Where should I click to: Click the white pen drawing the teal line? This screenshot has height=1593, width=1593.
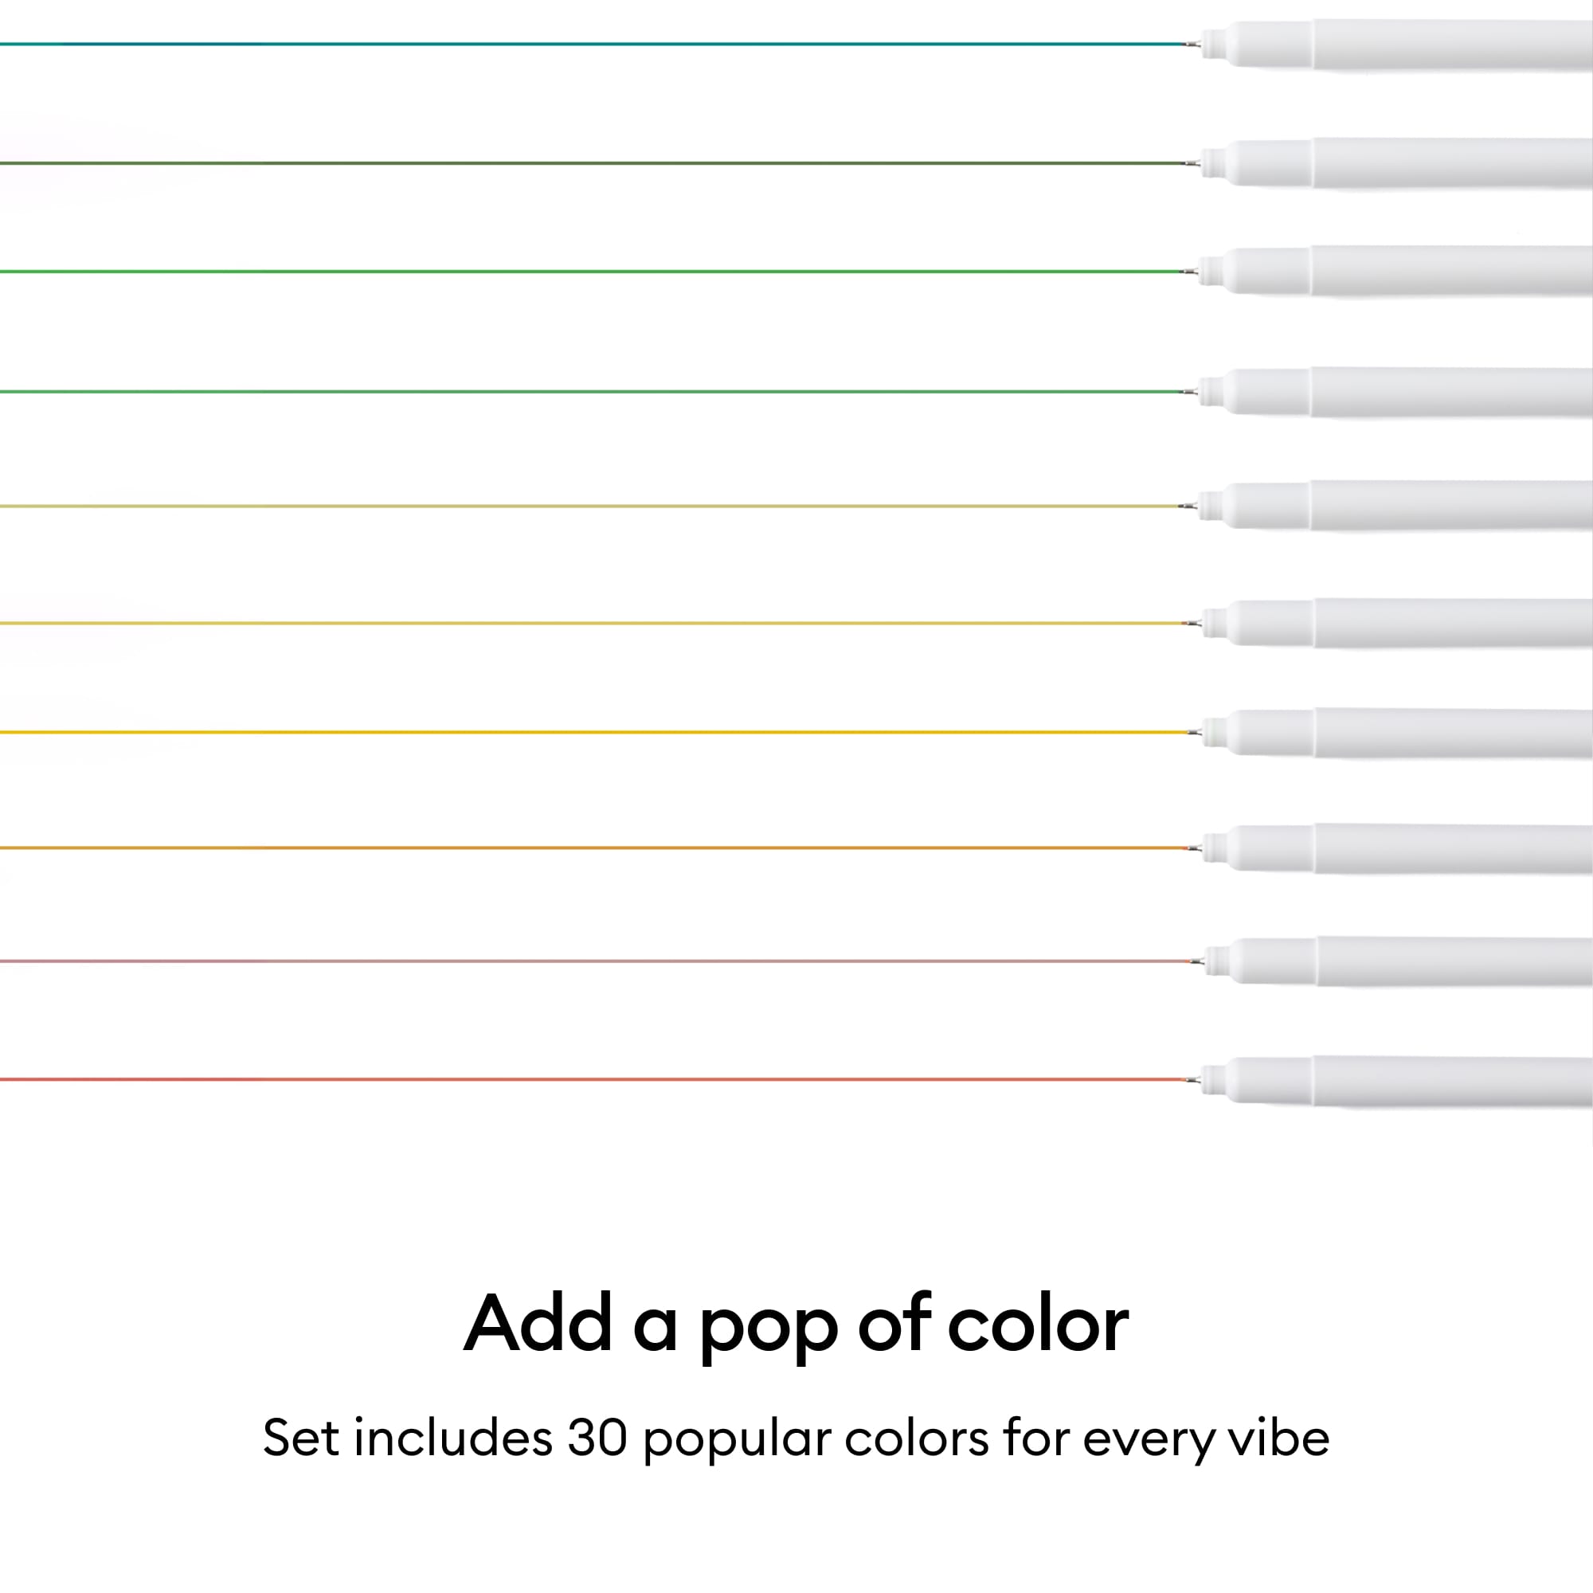click(1402, 45)
